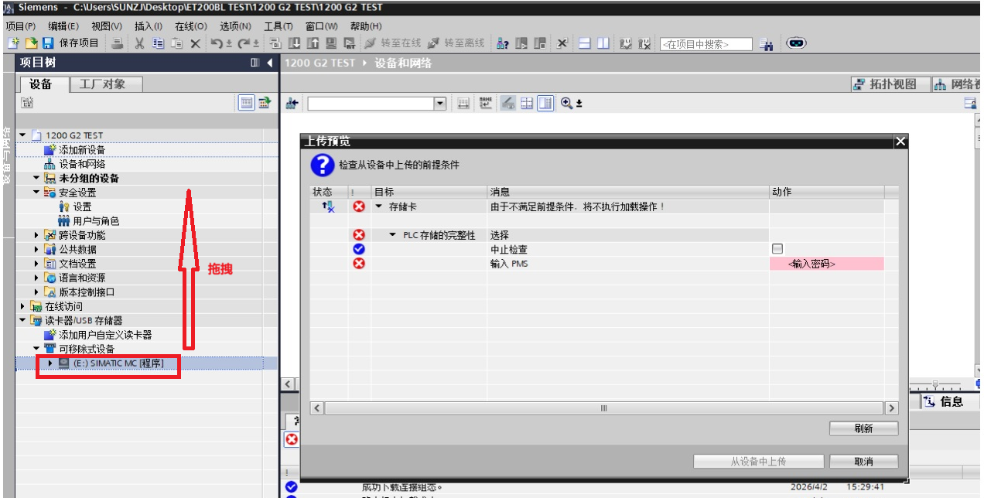Click the 刷新 refresh button

click(863, 428)
